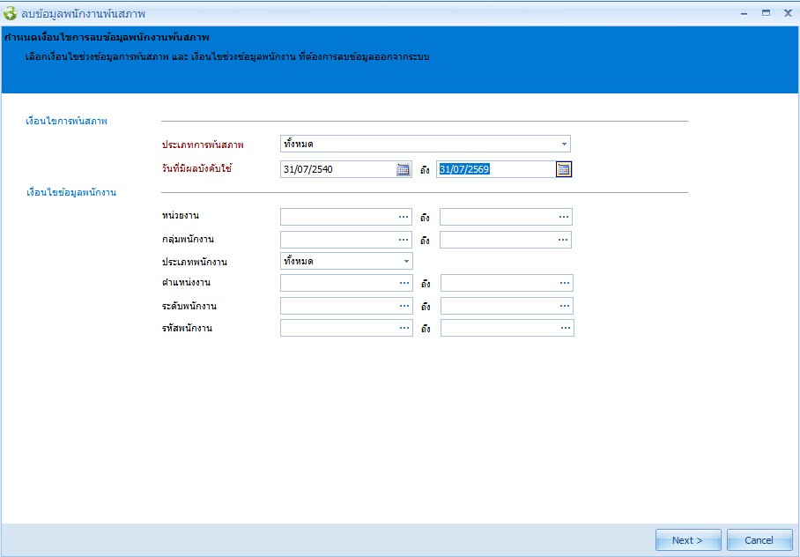800x557 pixels.
Task: Browse end รหัสพนักงาน with its ellipsis button
Action: (566, 328)
